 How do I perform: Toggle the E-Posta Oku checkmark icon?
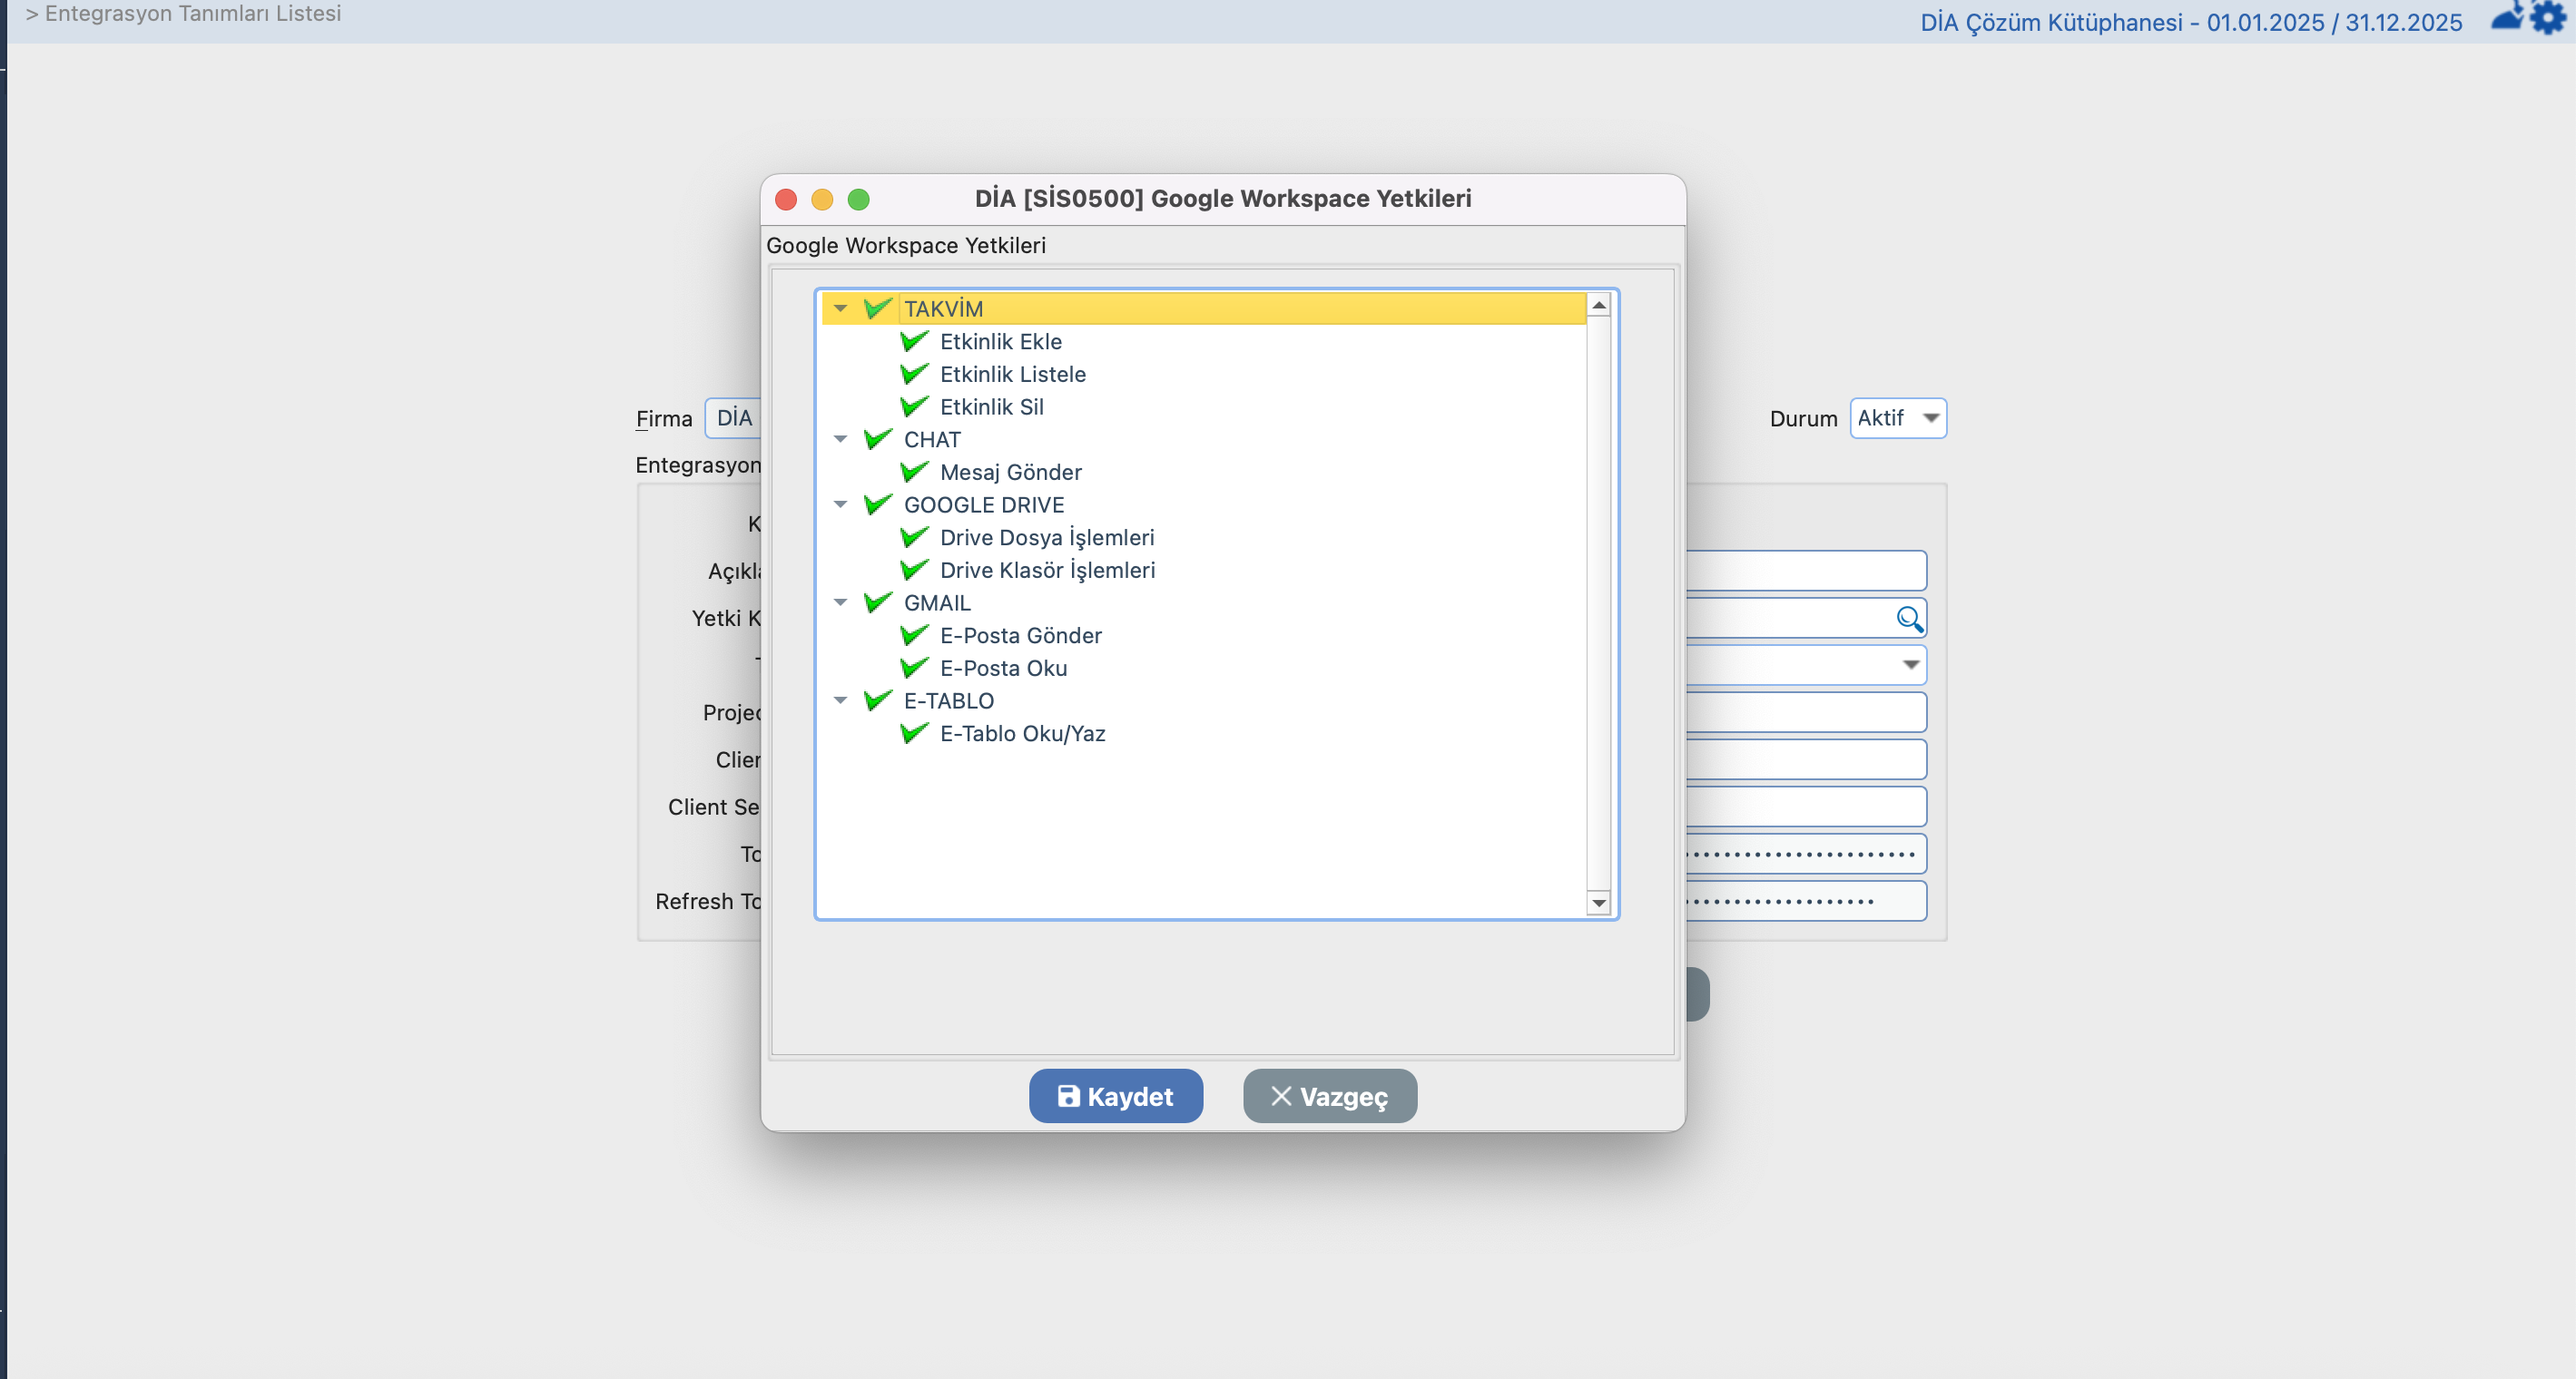pyautogui.click(x=914, y=668)
